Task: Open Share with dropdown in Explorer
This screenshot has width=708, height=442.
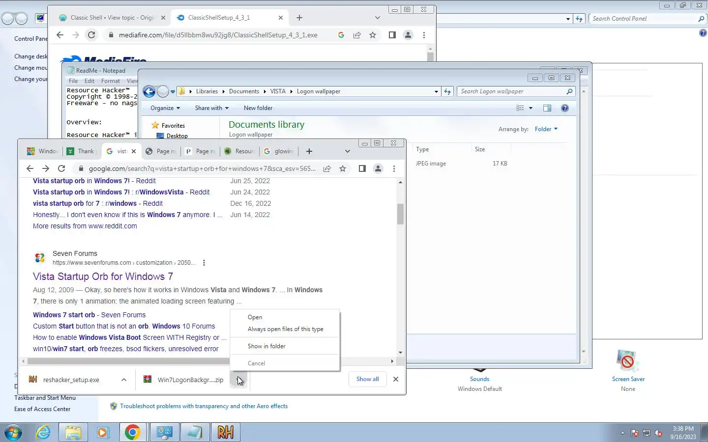Action: click(x=212, y=108)
